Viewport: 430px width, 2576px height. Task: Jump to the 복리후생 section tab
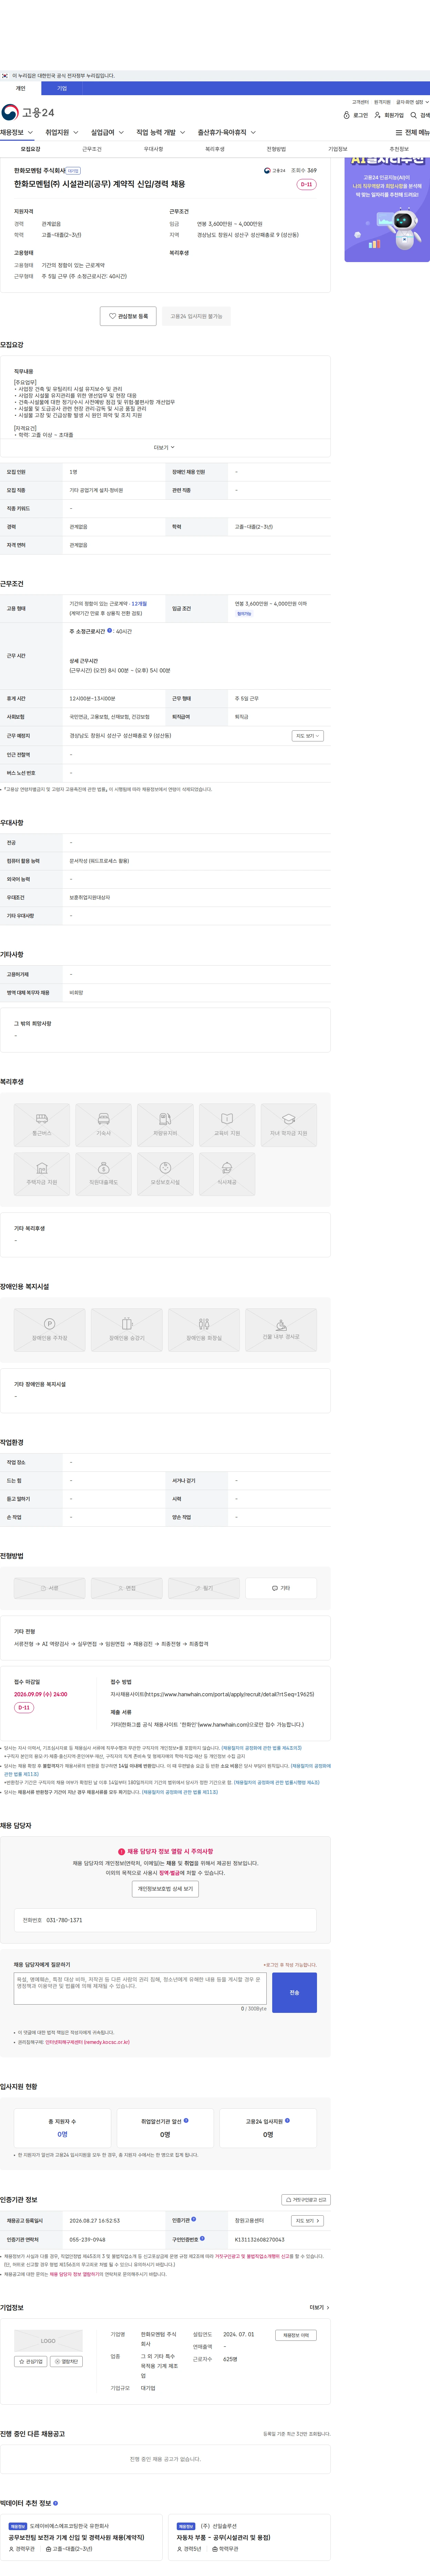pyautogui.click(x=215, y=149)
